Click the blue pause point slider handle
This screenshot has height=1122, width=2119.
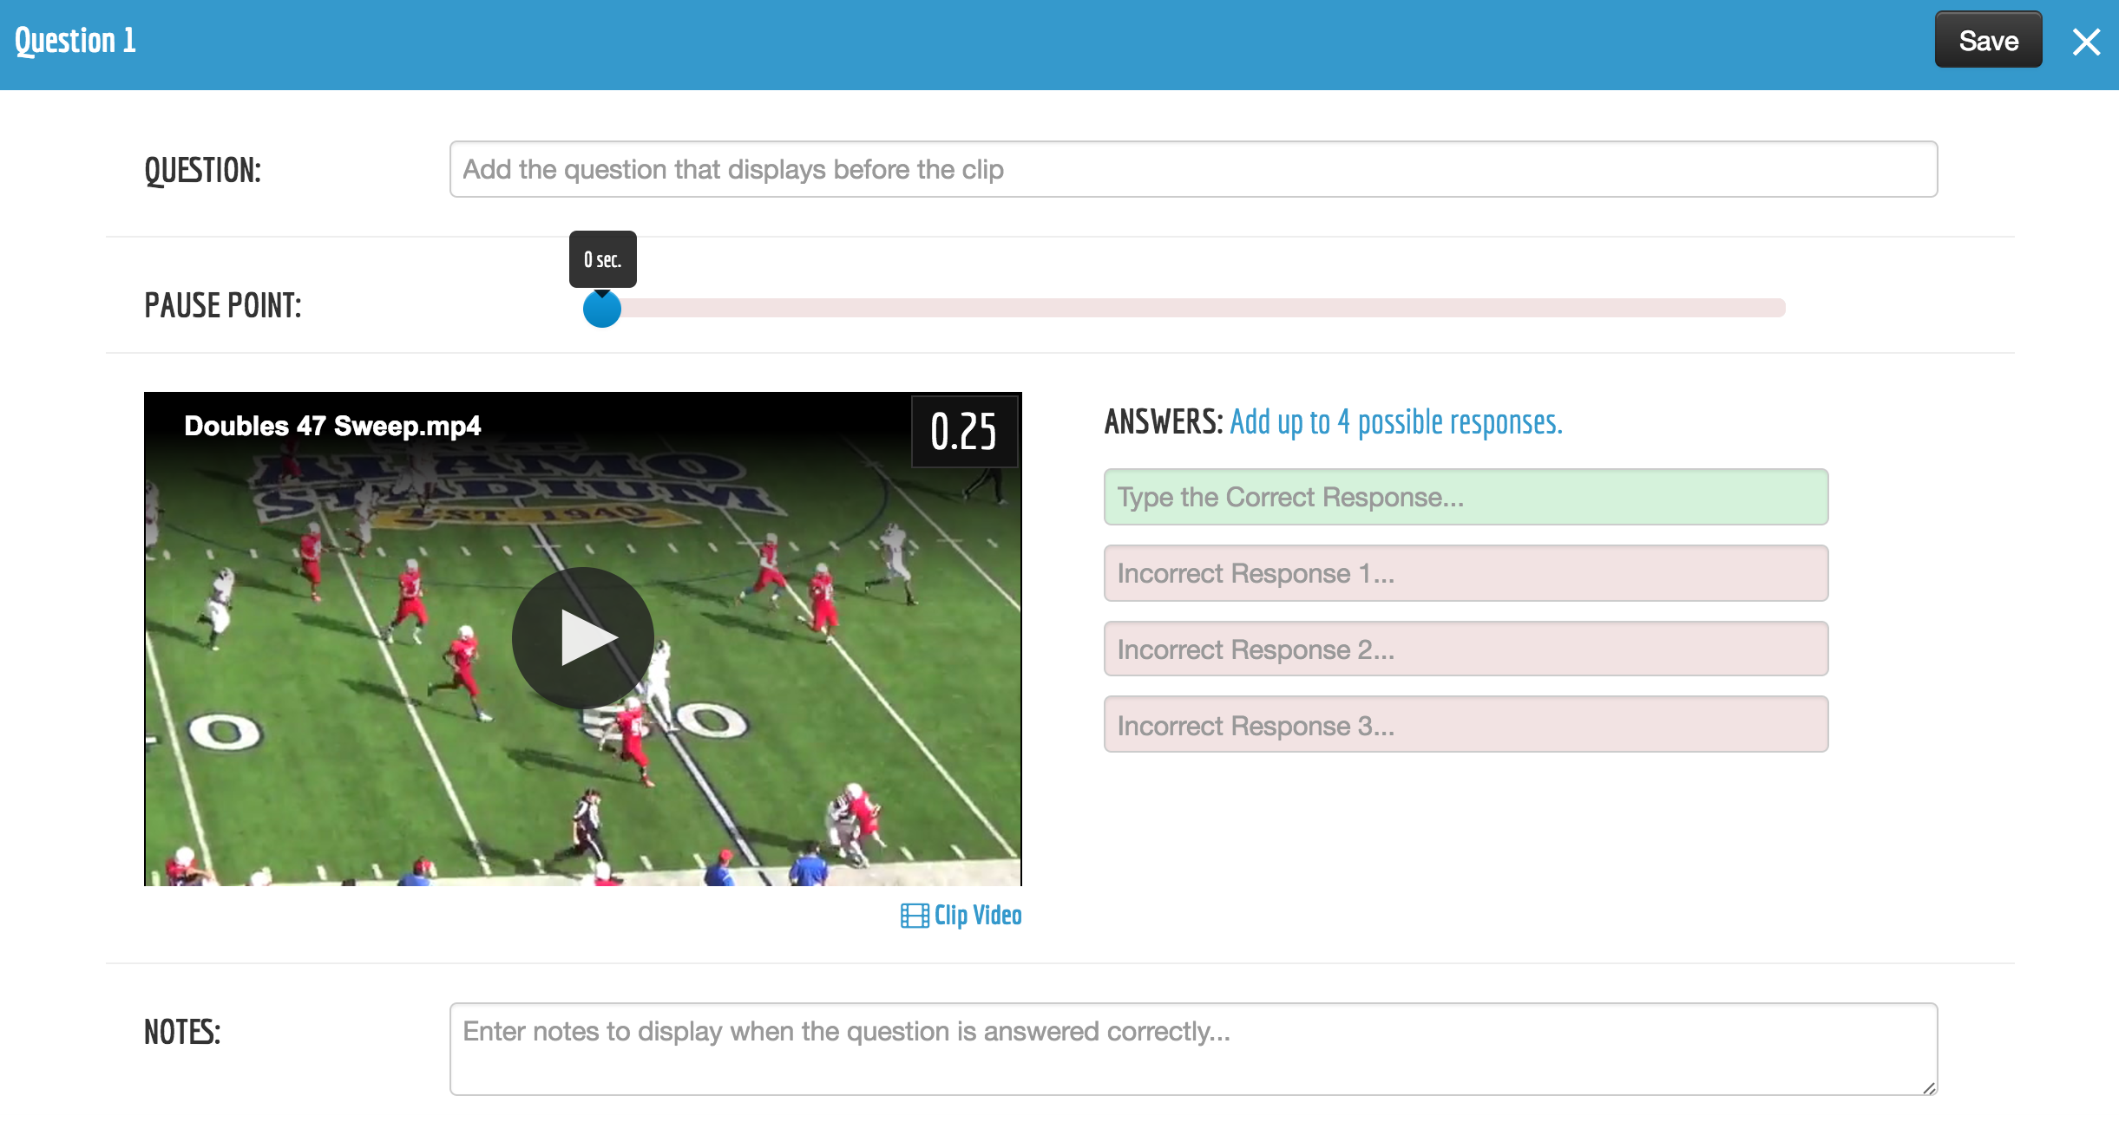[601, 309]
